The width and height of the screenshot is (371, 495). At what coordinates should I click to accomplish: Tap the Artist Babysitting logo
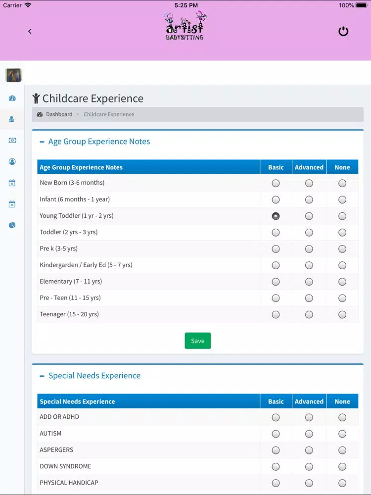tap(185, 26)
